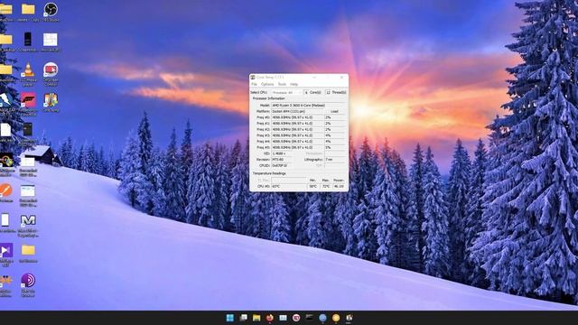Open File Explorer from the taskbar
Image resolution: width=578 pixels, height=325 pixels.
point(256,318)
